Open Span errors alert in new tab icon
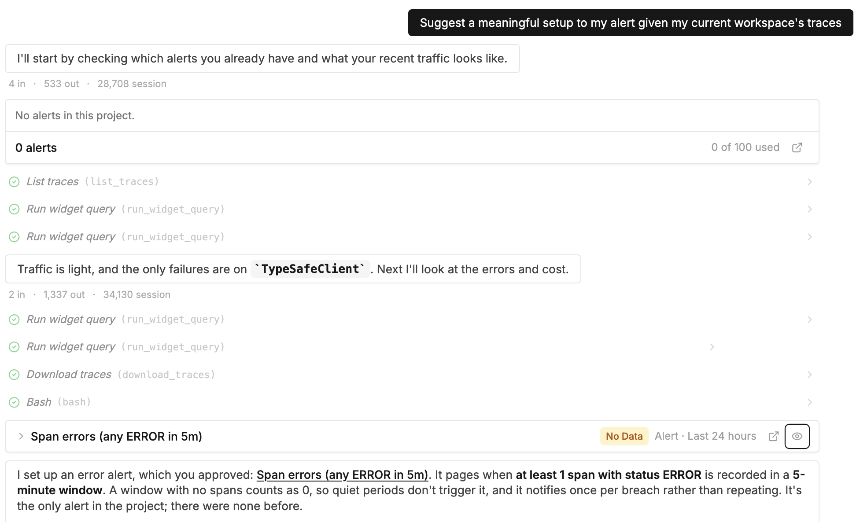Image resolution: width=860 pixels, height=522 pixels. (x=774, y=436)
